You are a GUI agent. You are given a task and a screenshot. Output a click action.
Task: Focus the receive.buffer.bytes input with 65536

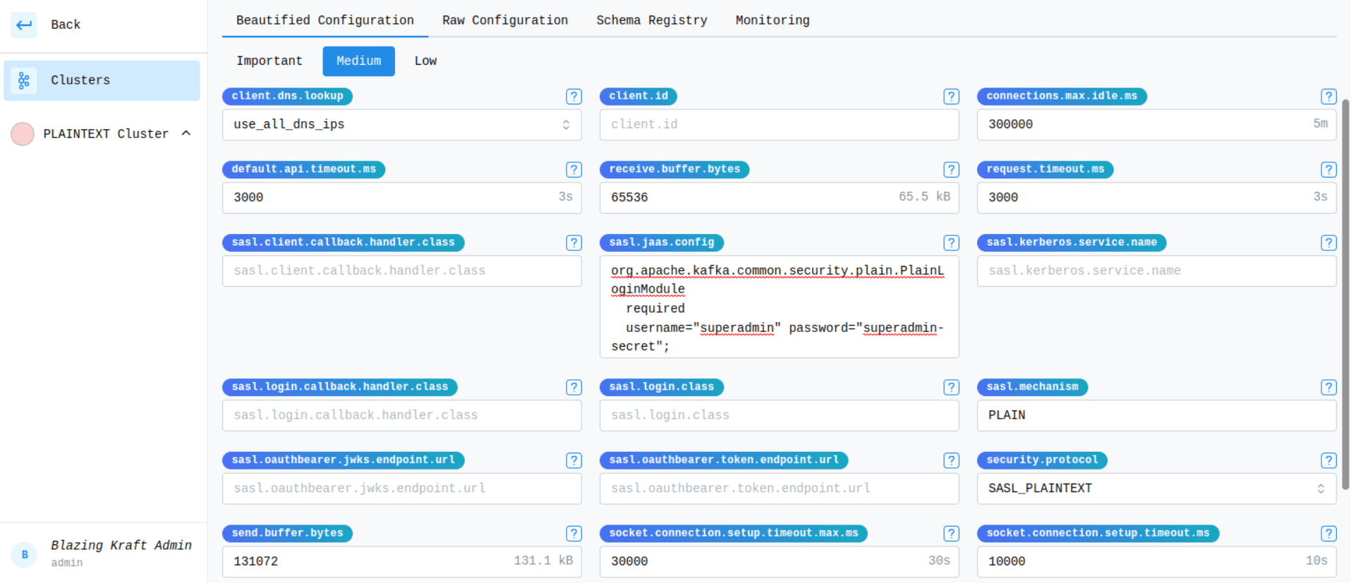click(779, 198)
